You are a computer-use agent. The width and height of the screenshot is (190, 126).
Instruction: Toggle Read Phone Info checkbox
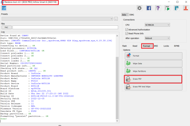[127, 33]
